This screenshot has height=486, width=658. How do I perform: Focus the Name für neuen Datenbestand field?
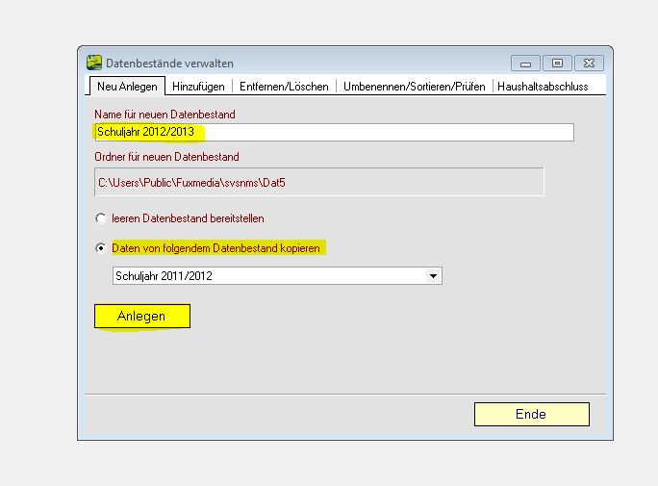click(x=334, y=132)
